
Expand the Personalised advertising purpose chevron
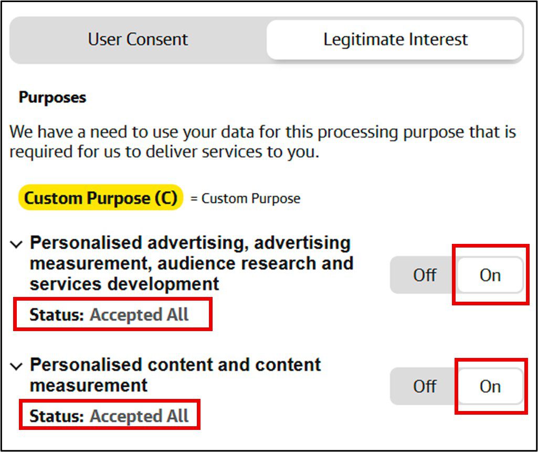17,244
